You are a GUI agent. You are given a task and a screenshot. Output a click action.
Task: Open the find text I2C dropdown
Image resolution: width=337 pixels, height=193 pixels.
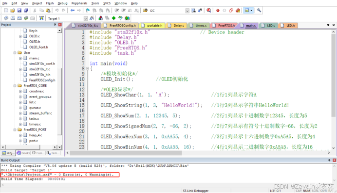pyautogui.click(x=187, y=11)
